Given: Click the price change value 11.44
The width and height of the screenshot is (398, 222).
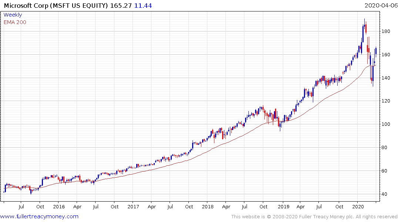Looking at the screenshot, I should click(x=143, y=6).
